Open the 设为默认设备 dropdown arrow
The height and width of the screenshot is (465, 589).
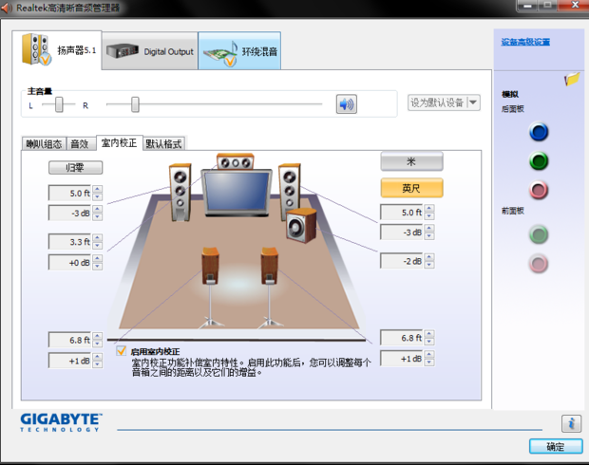473,102
